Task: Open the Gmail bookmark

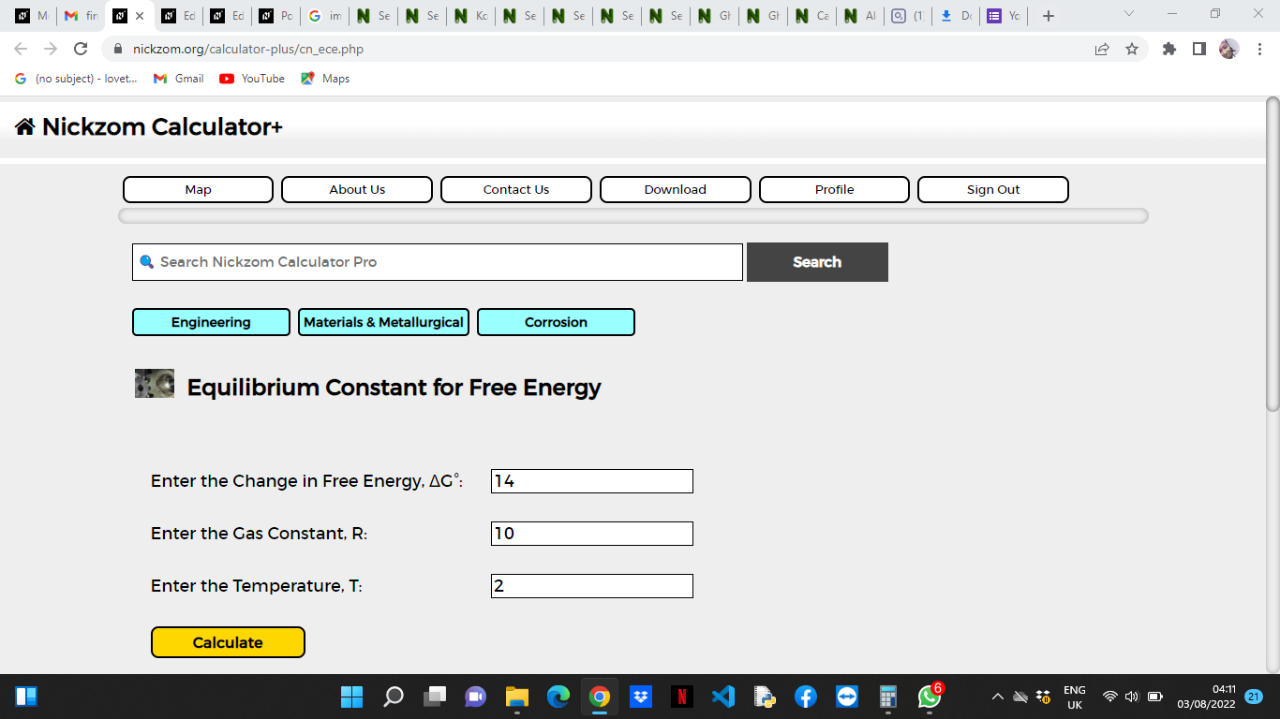Action: click(x=178, y=79)
